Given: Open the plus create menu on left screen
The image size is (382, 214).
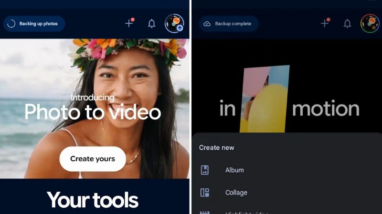Looking at the screenshot, I should tap(129, 23).
